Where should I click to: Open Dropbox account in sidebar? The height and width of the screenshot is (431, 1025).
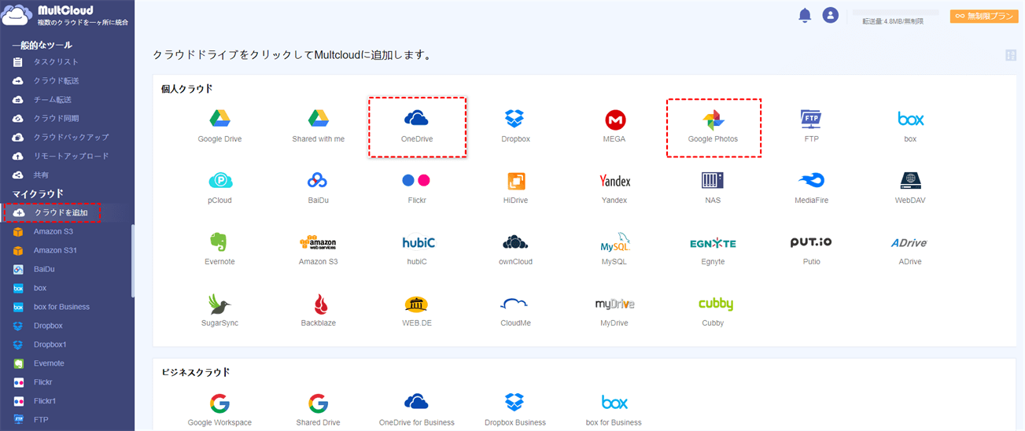point(48,326)
